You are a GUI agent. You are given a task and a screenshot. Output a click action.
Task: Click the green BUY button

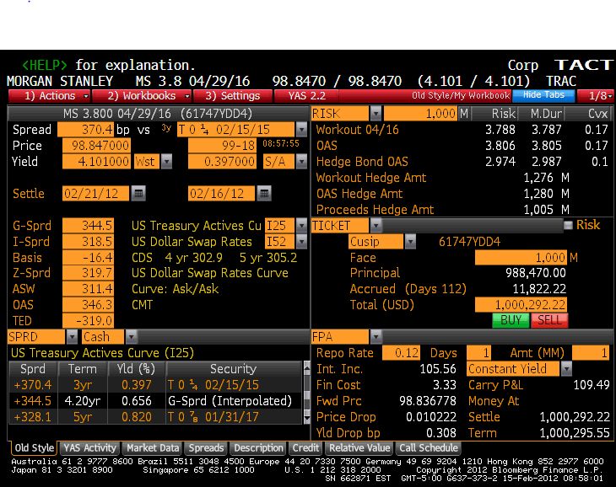click(511, 320)
